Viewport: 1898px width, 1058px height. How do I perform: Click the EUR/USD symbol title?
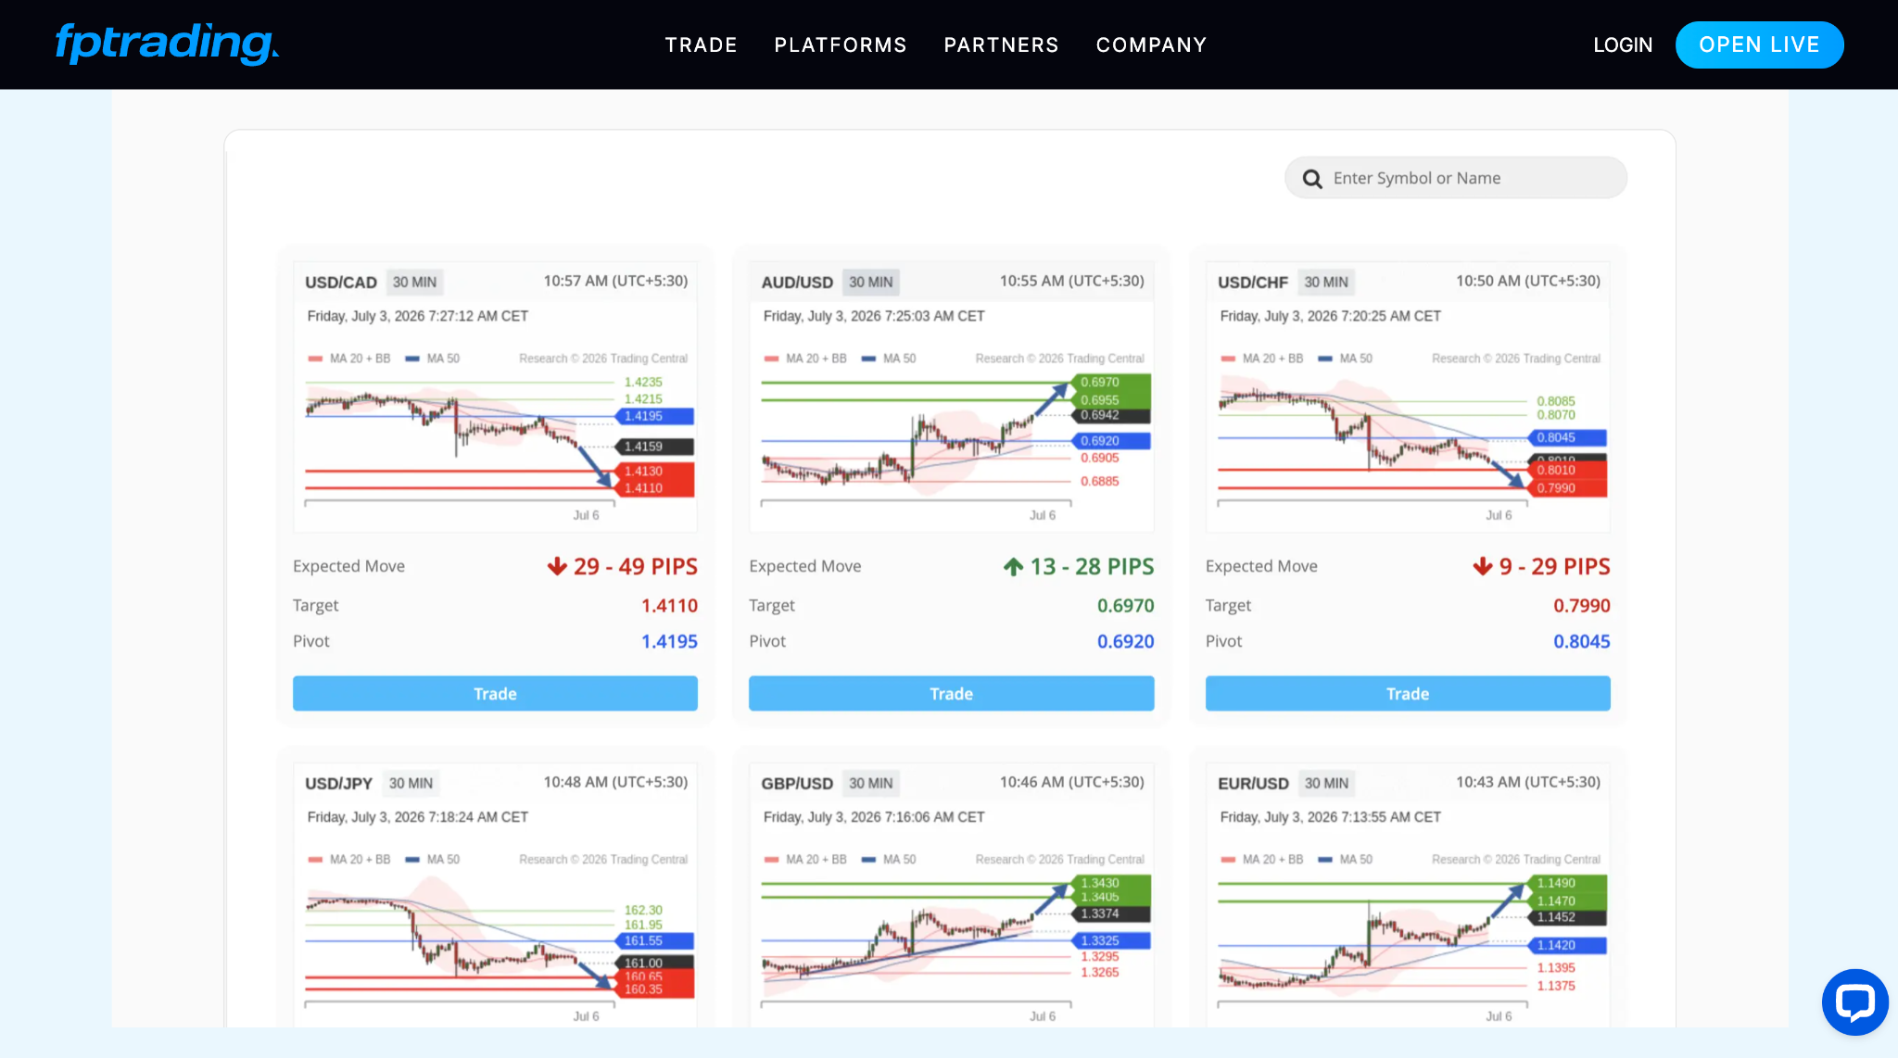(x=1253, y=783)
